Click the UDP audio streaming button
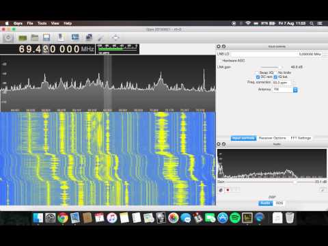328x246 pixels. 221,190
